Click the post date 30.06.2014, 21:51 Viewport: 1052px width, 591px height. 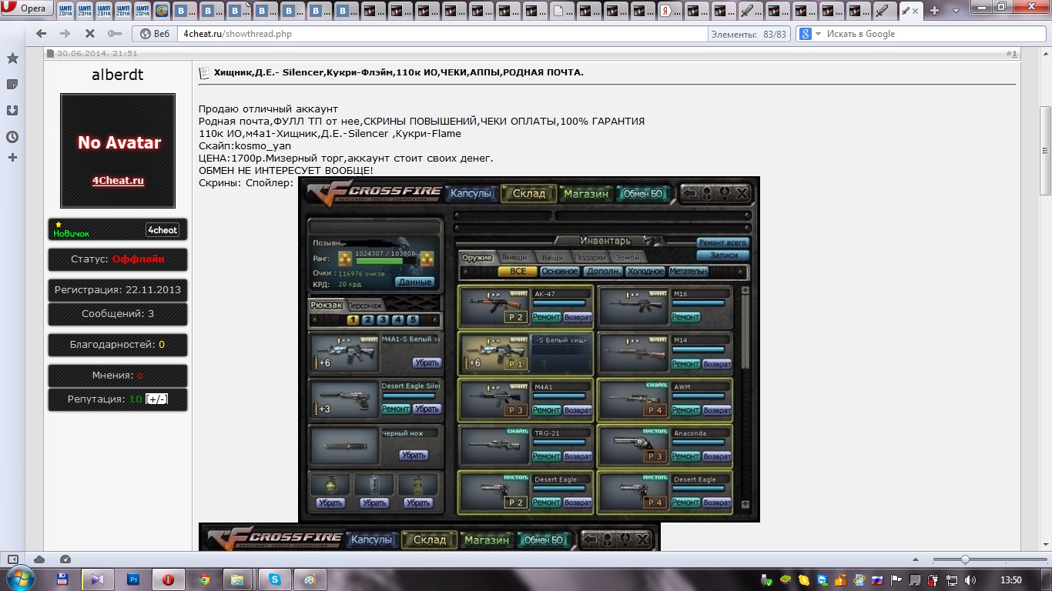point(97,53)
